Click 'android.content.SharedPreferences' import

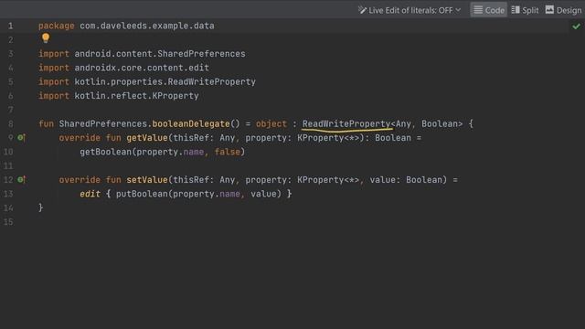coord(160,54)
